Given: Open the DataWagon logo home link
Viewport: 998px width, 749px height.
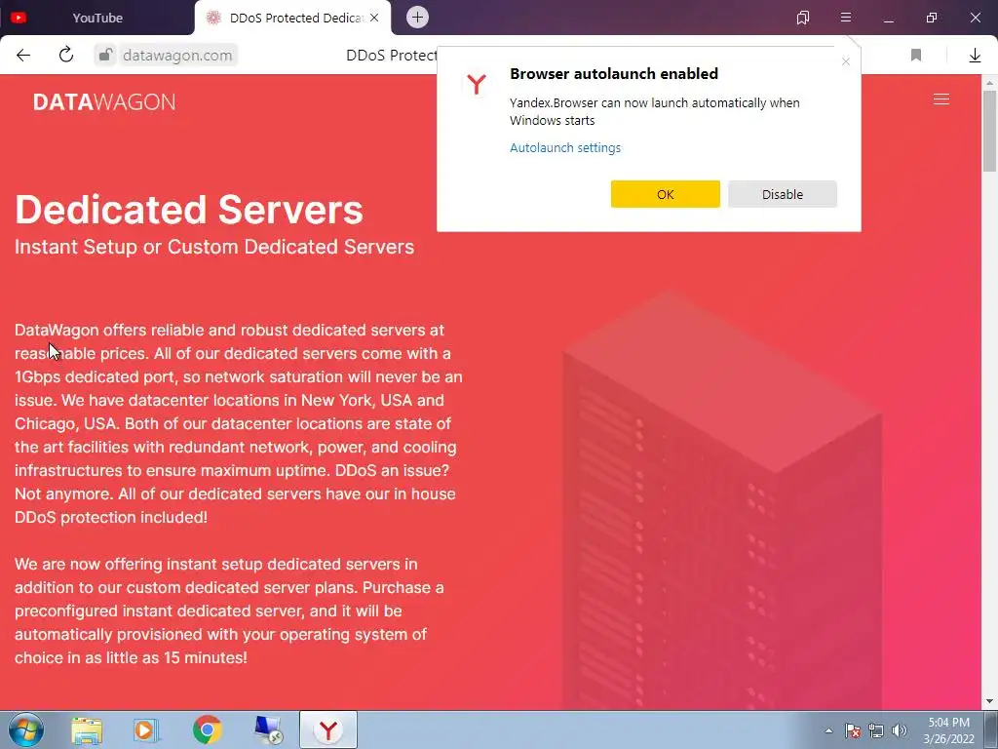Looking at the screenshot, I should 103,101.
